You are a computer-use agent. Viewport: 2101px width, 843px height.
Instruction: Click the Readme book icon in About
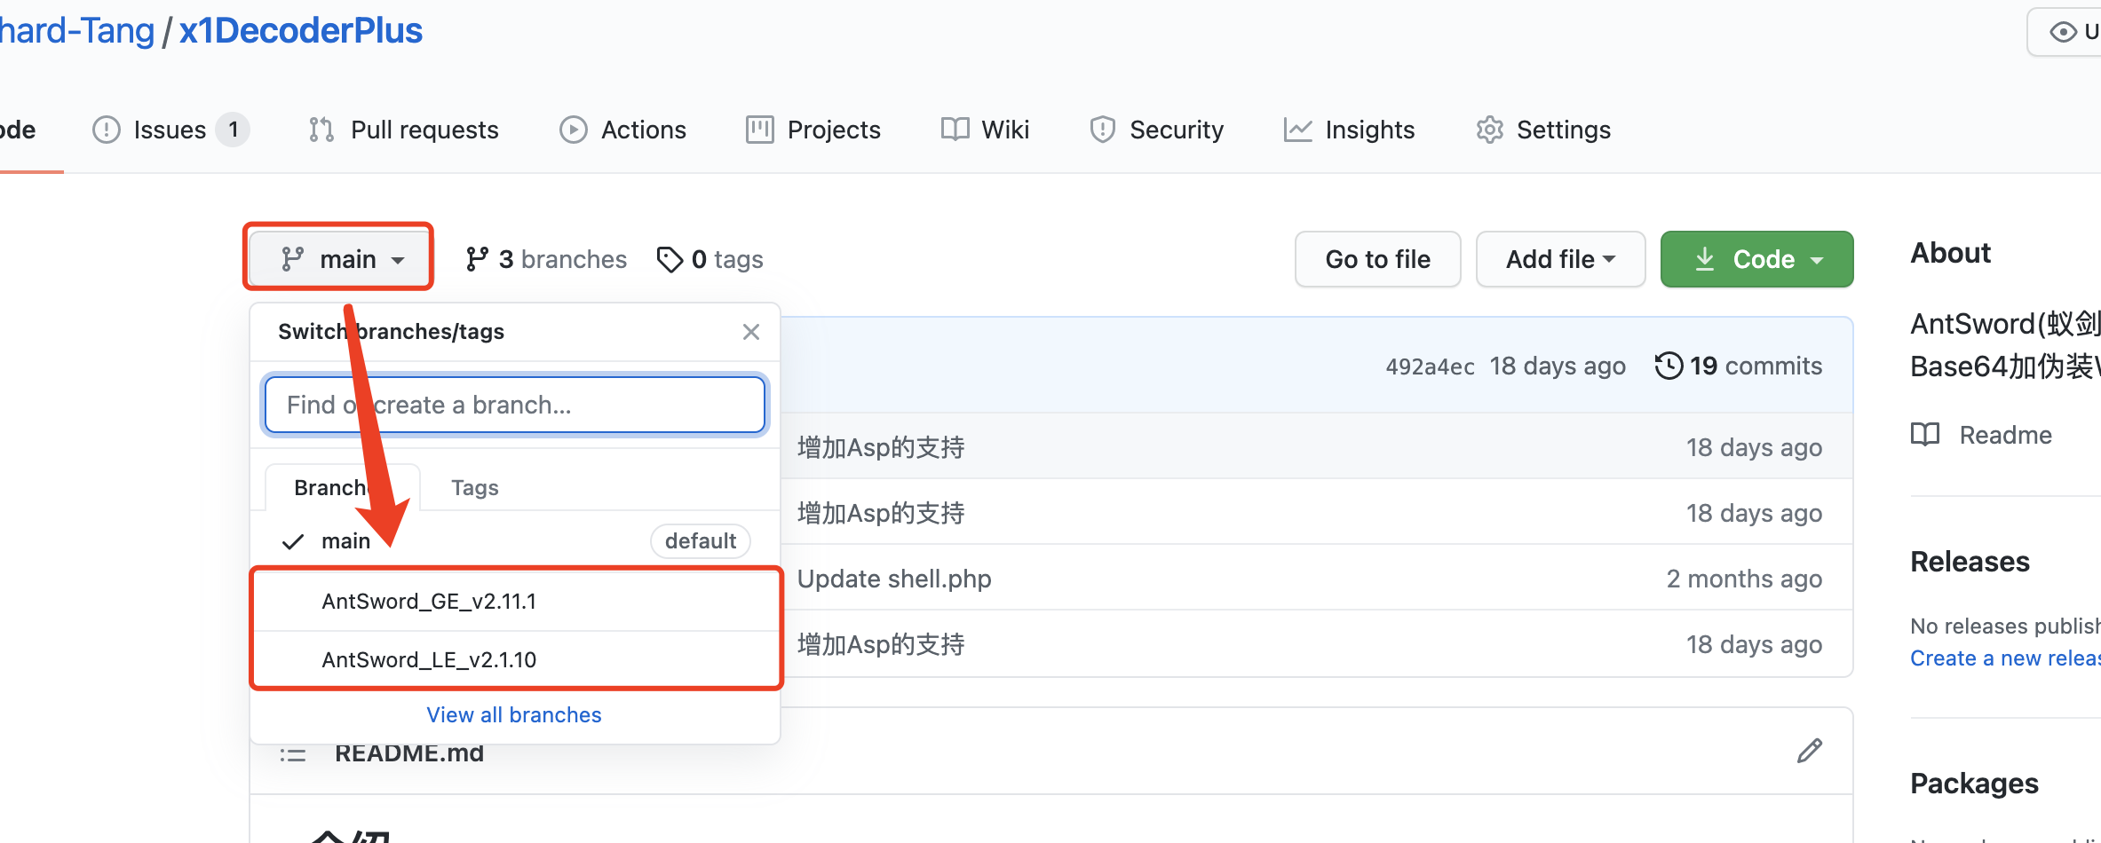[1925, 435]
